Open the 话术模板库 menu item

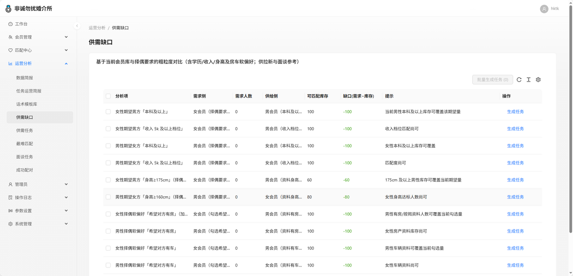pyautogui.click(x=40, y=104)
